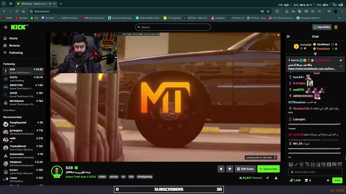The image size is (346, 194).
Task: Reload the page in browser
Action: [17, 11]
